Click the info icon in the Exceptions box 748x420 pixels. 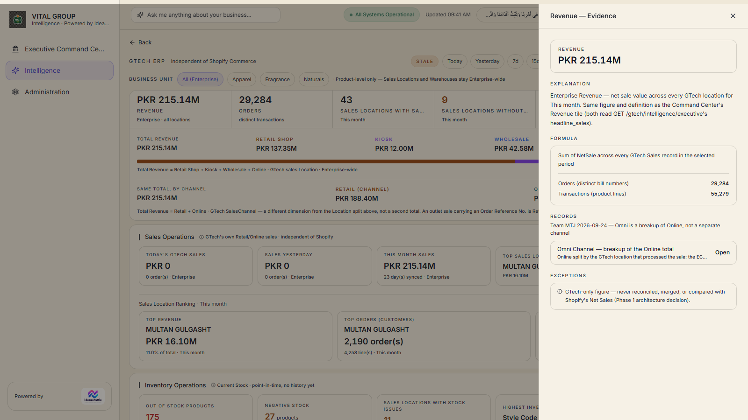[x=560, y=292]
